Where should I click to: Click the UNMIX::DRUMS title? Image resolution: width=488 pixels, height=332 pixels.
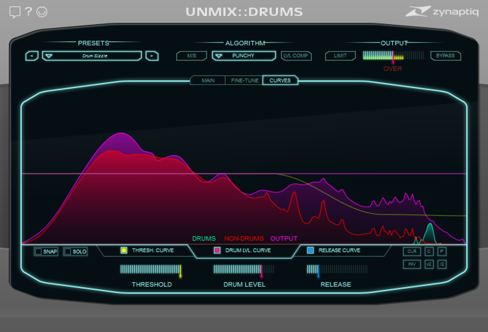point(245,12)
